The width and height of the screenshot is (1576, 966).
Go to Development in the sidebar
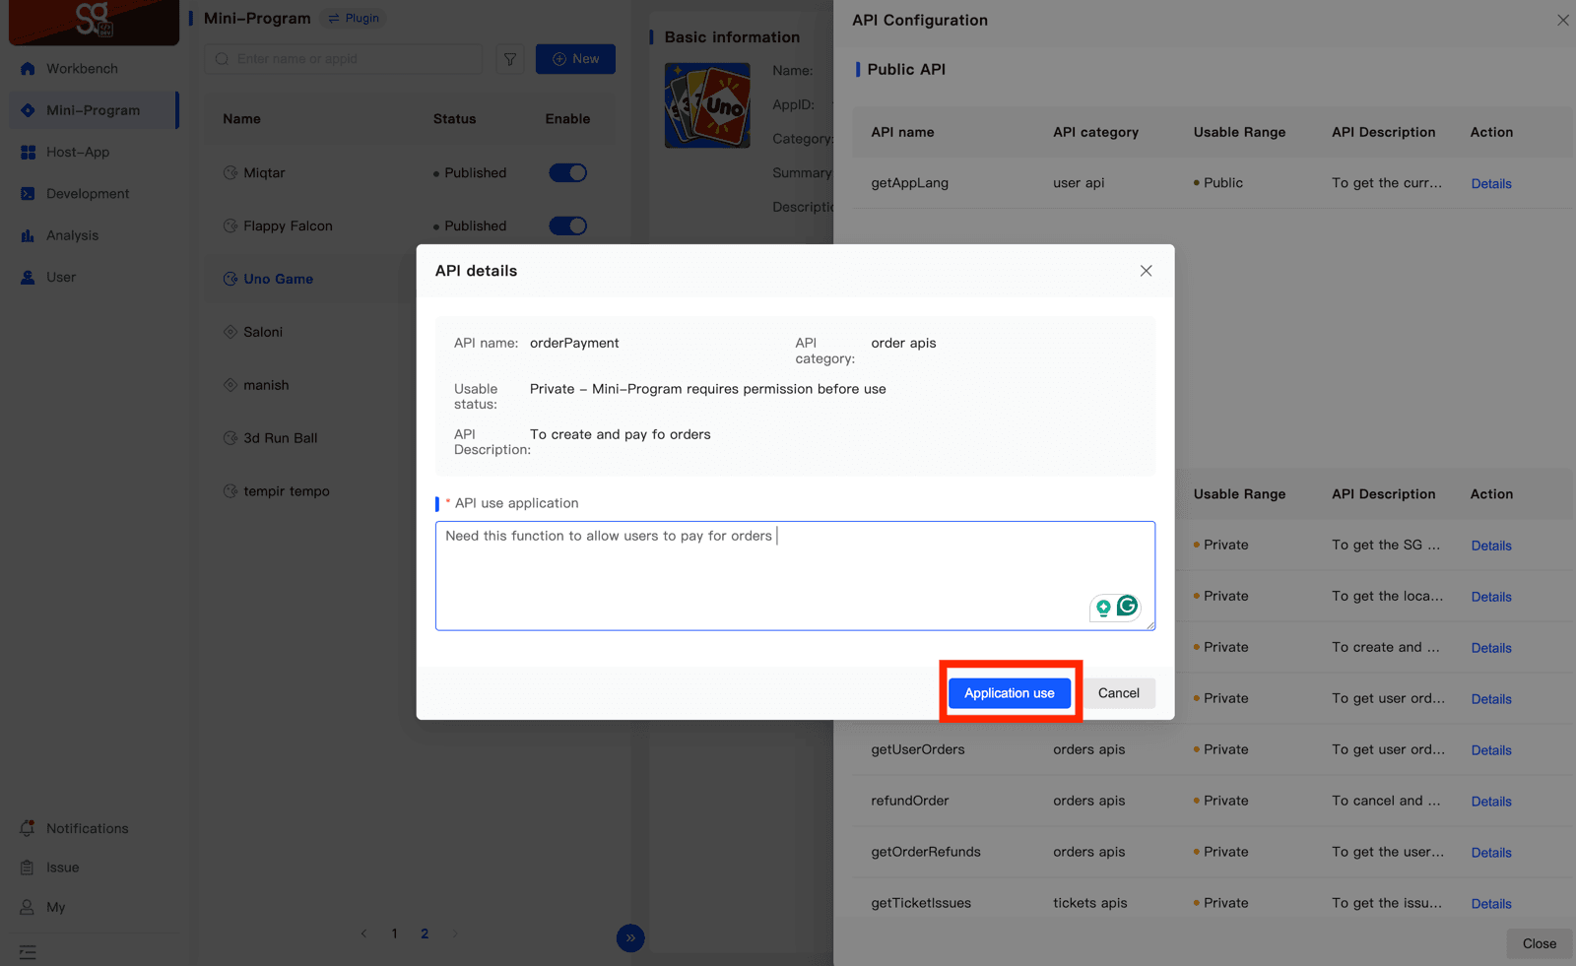click(94, 194)
